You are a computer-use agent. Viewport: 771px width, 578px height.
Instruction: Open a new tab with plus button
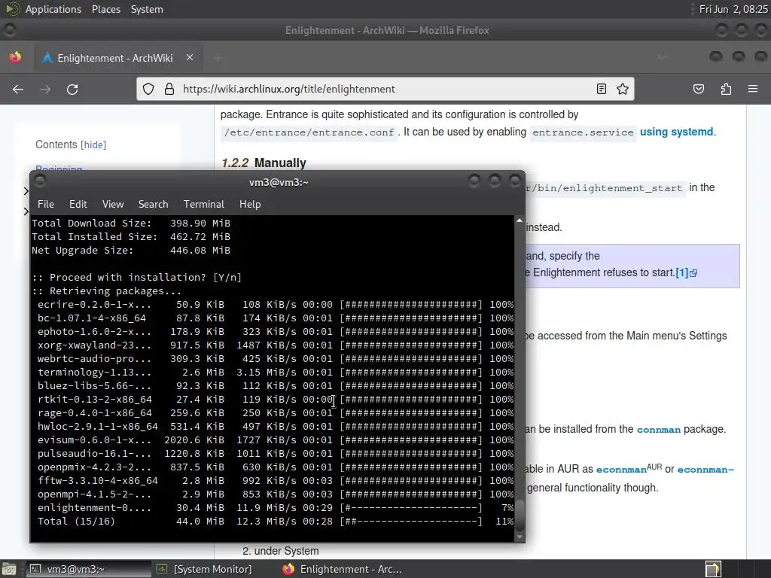[x=218, y=58]
